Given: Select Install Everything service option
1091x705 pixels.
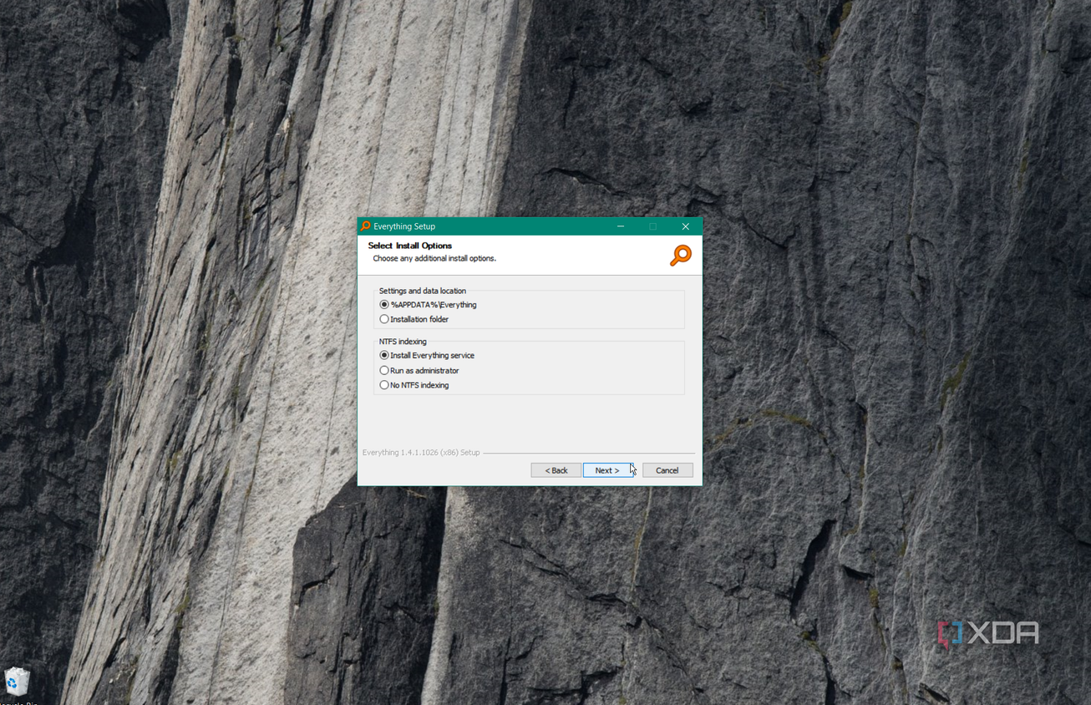Looking at the screenshot, I should tap(427, 355).
